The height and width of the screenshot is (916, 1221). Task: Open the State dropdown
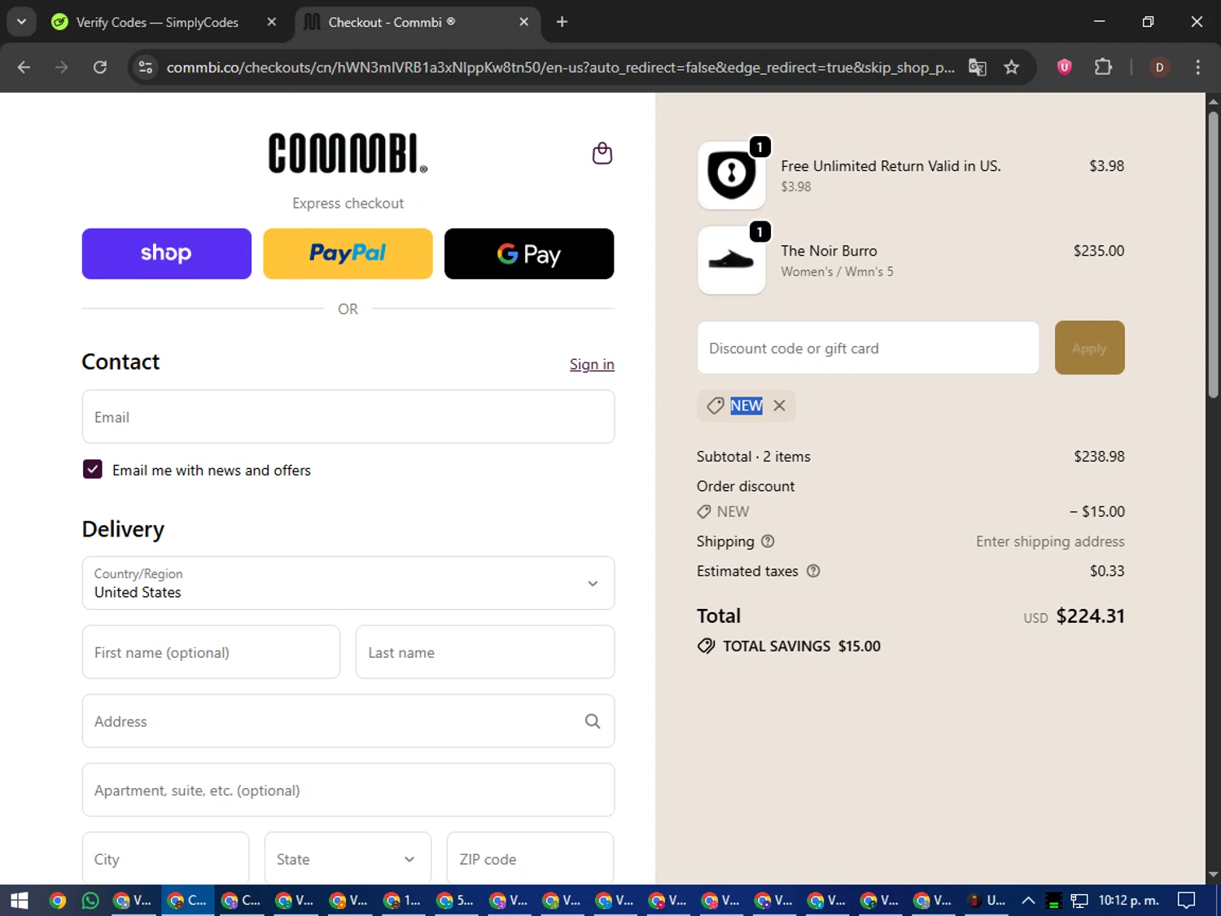click(348, 858)
